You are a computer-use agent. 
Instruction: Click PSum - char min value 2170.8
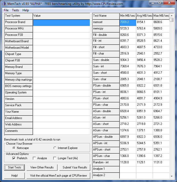[x=128, y=105]
